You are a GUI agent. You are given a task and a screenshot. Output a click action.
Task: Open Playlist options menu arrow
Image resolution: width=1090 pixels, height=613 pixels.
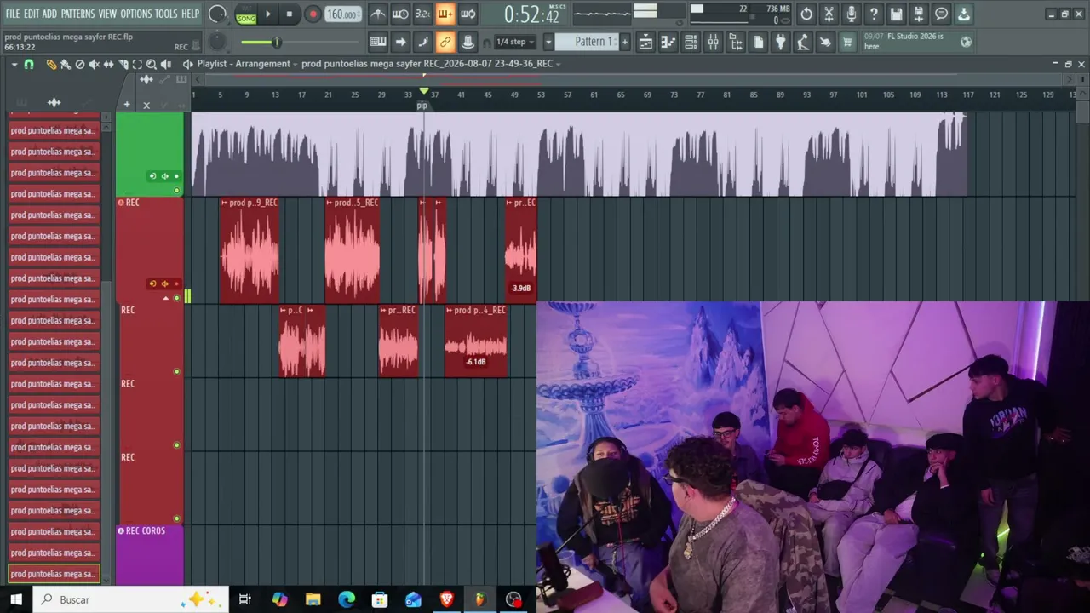tap(14, 64)
